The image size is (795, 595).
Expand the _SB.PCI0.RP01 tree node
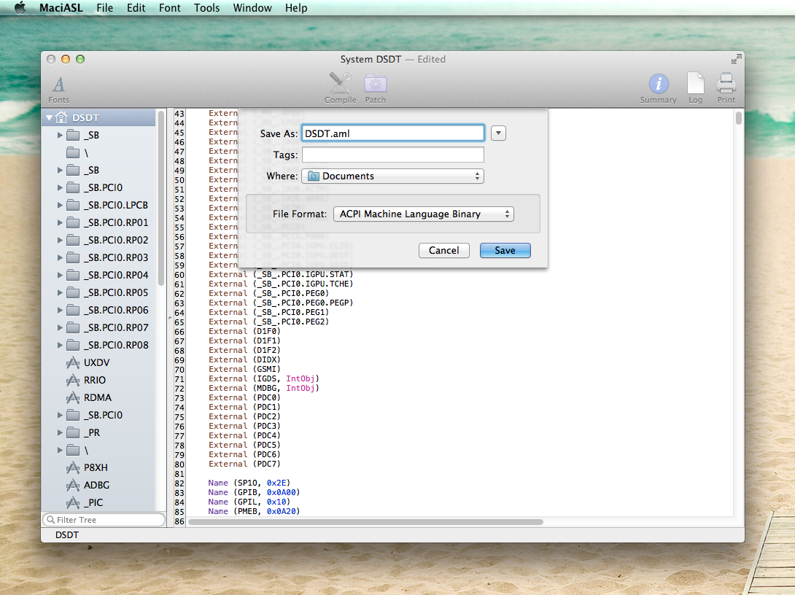60,222
